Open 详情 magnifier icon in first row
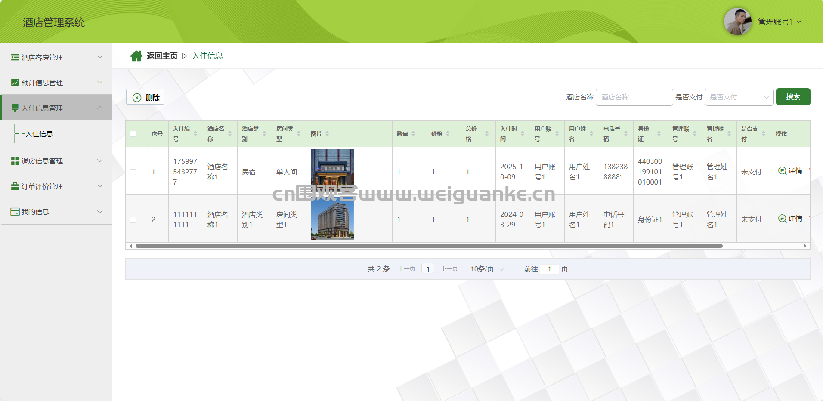 click(782, 171)
